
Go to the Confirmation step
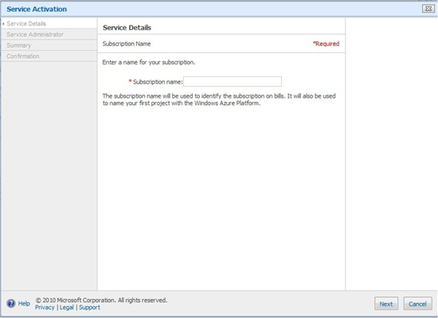click(x=23, y=56)
